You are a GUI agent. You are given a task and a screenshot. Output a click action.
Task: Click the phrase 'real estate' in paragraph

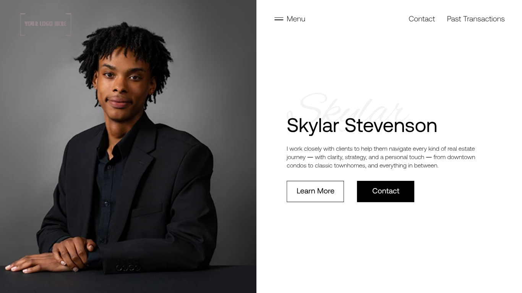461,148
